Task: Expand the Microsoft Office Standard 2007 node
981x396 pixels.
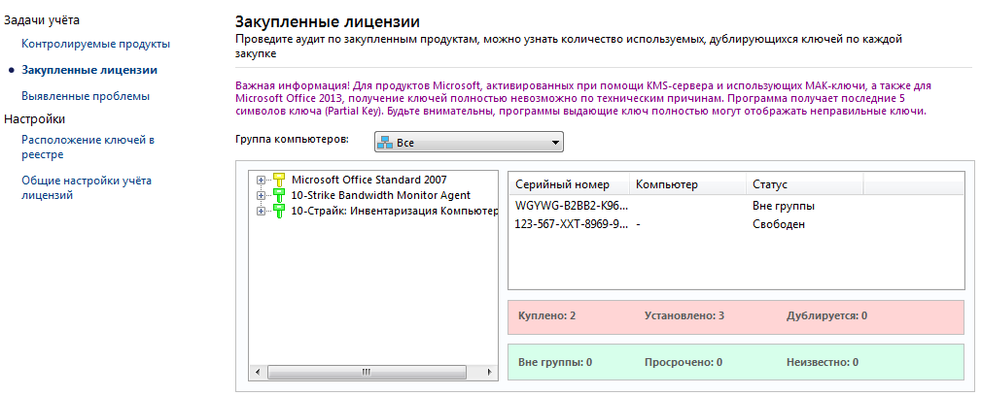Action: [x=261, y=180]
